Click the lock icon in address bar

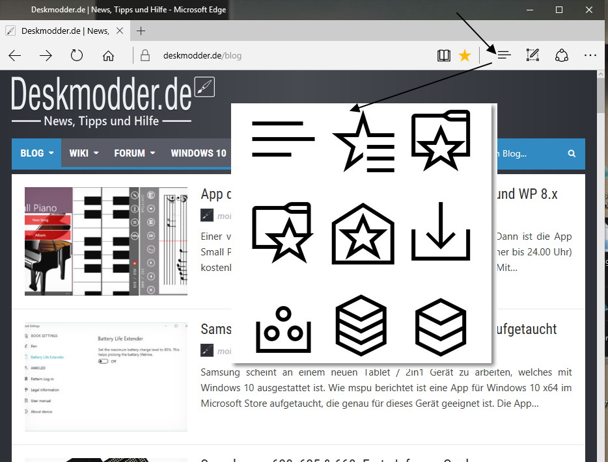[x=145, y=55]
